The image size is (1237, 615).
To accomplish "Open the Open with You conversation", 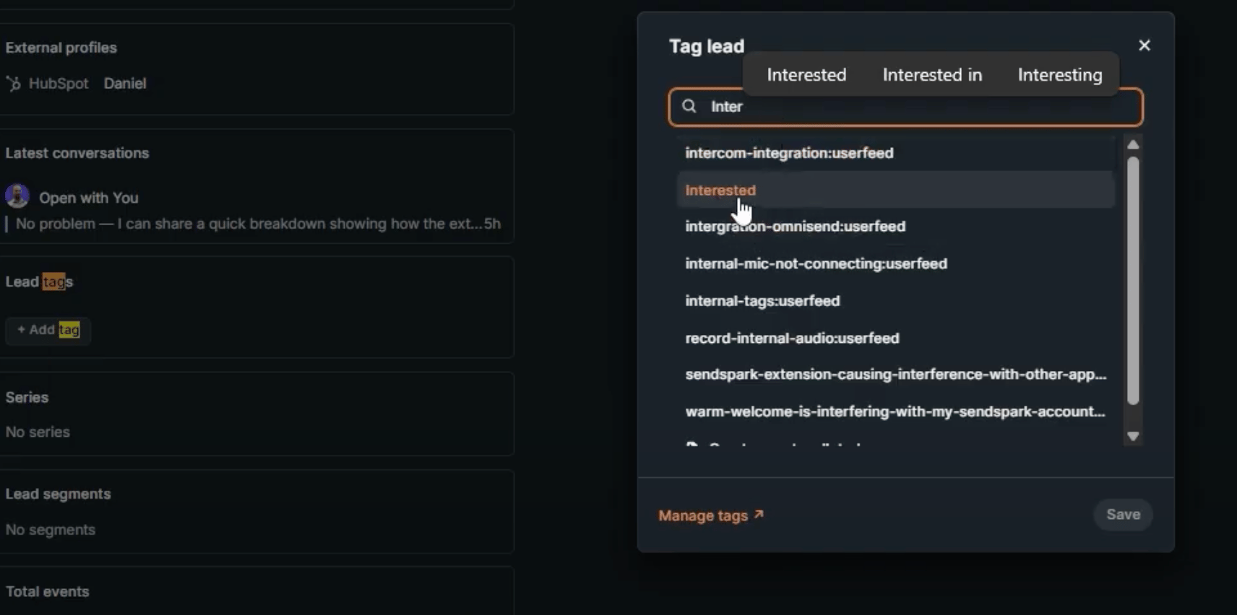I will click(88, 198).
